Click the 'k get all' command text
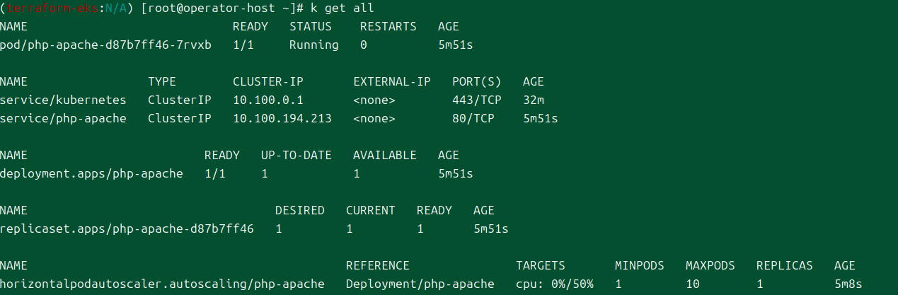Image resolution: width=898 pixels, height=295 pixels. point(342,8)
